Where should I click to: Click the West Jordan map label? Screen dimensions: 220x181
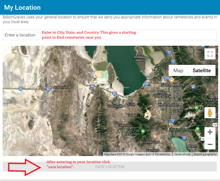(168, 105)
